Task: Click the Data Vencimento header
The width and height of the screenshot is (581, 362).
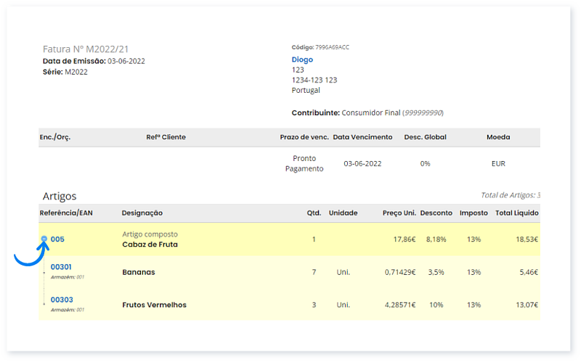Action: [x=362, y=137]
